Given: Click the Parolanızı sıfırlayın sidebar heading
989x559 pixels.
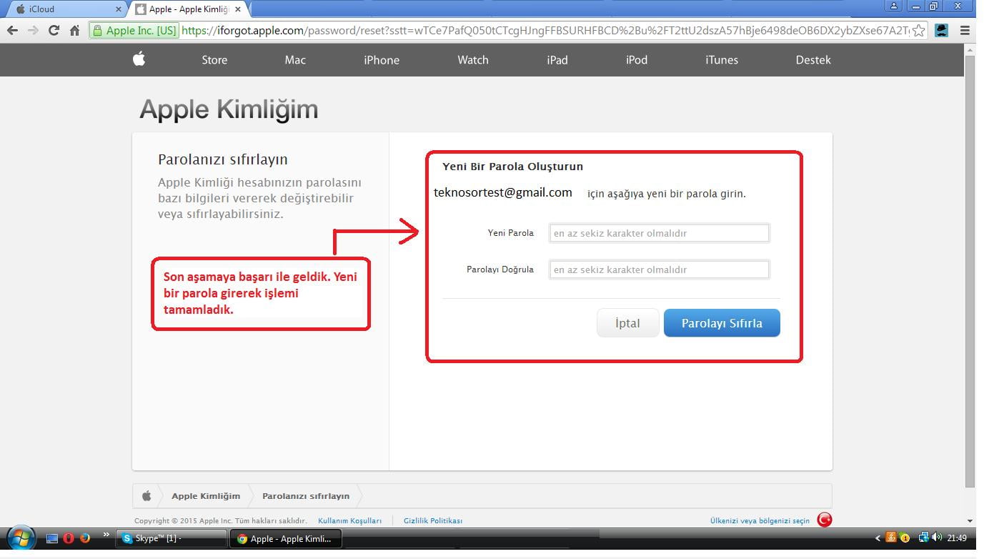Looking at the screenshot, I should [223, 159].
